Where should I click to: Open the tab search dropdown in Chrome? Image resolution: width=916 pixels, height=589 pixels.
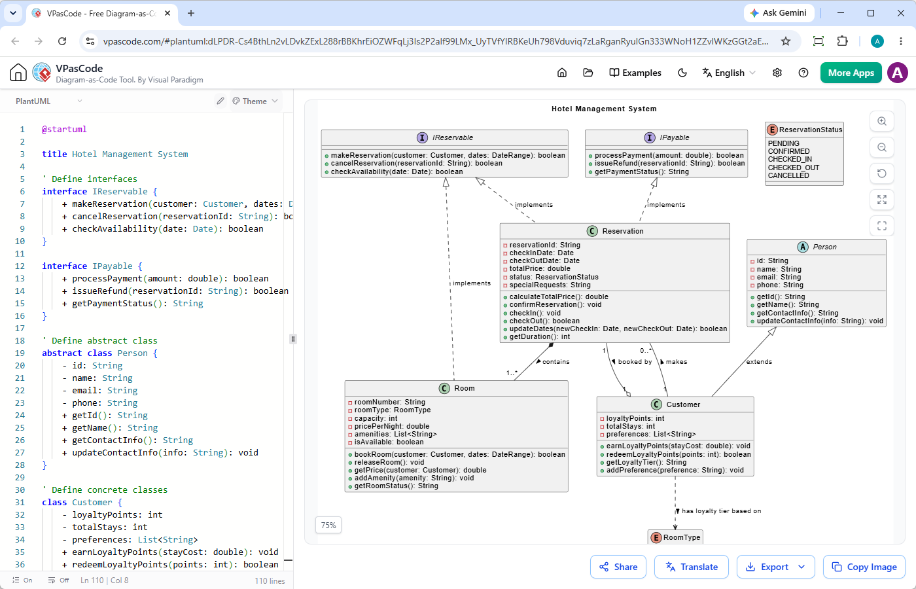tap(13, 13)
